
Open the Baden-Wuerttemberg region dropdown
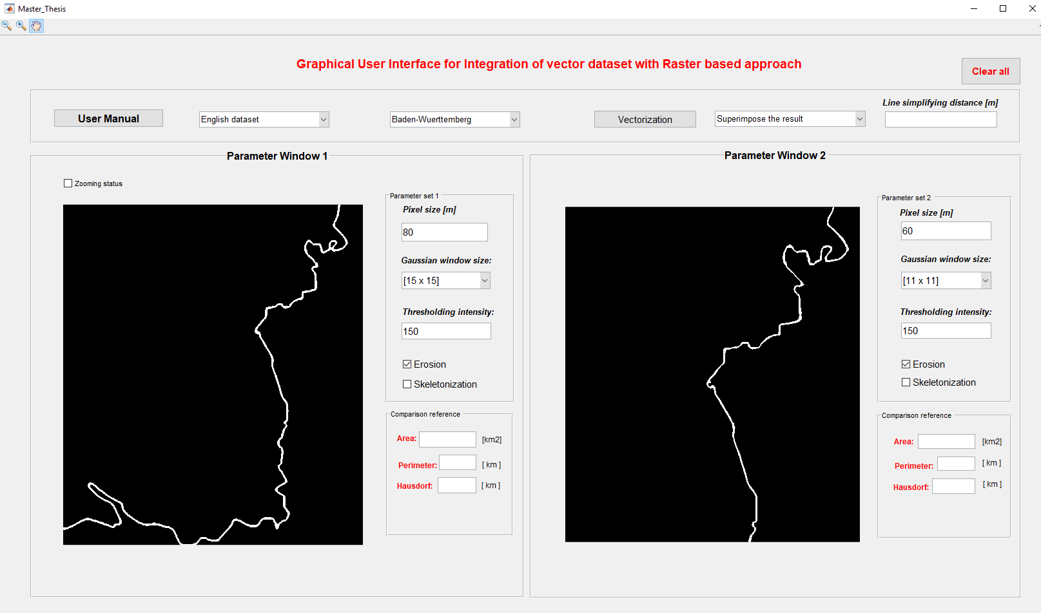tap(455, 119)
